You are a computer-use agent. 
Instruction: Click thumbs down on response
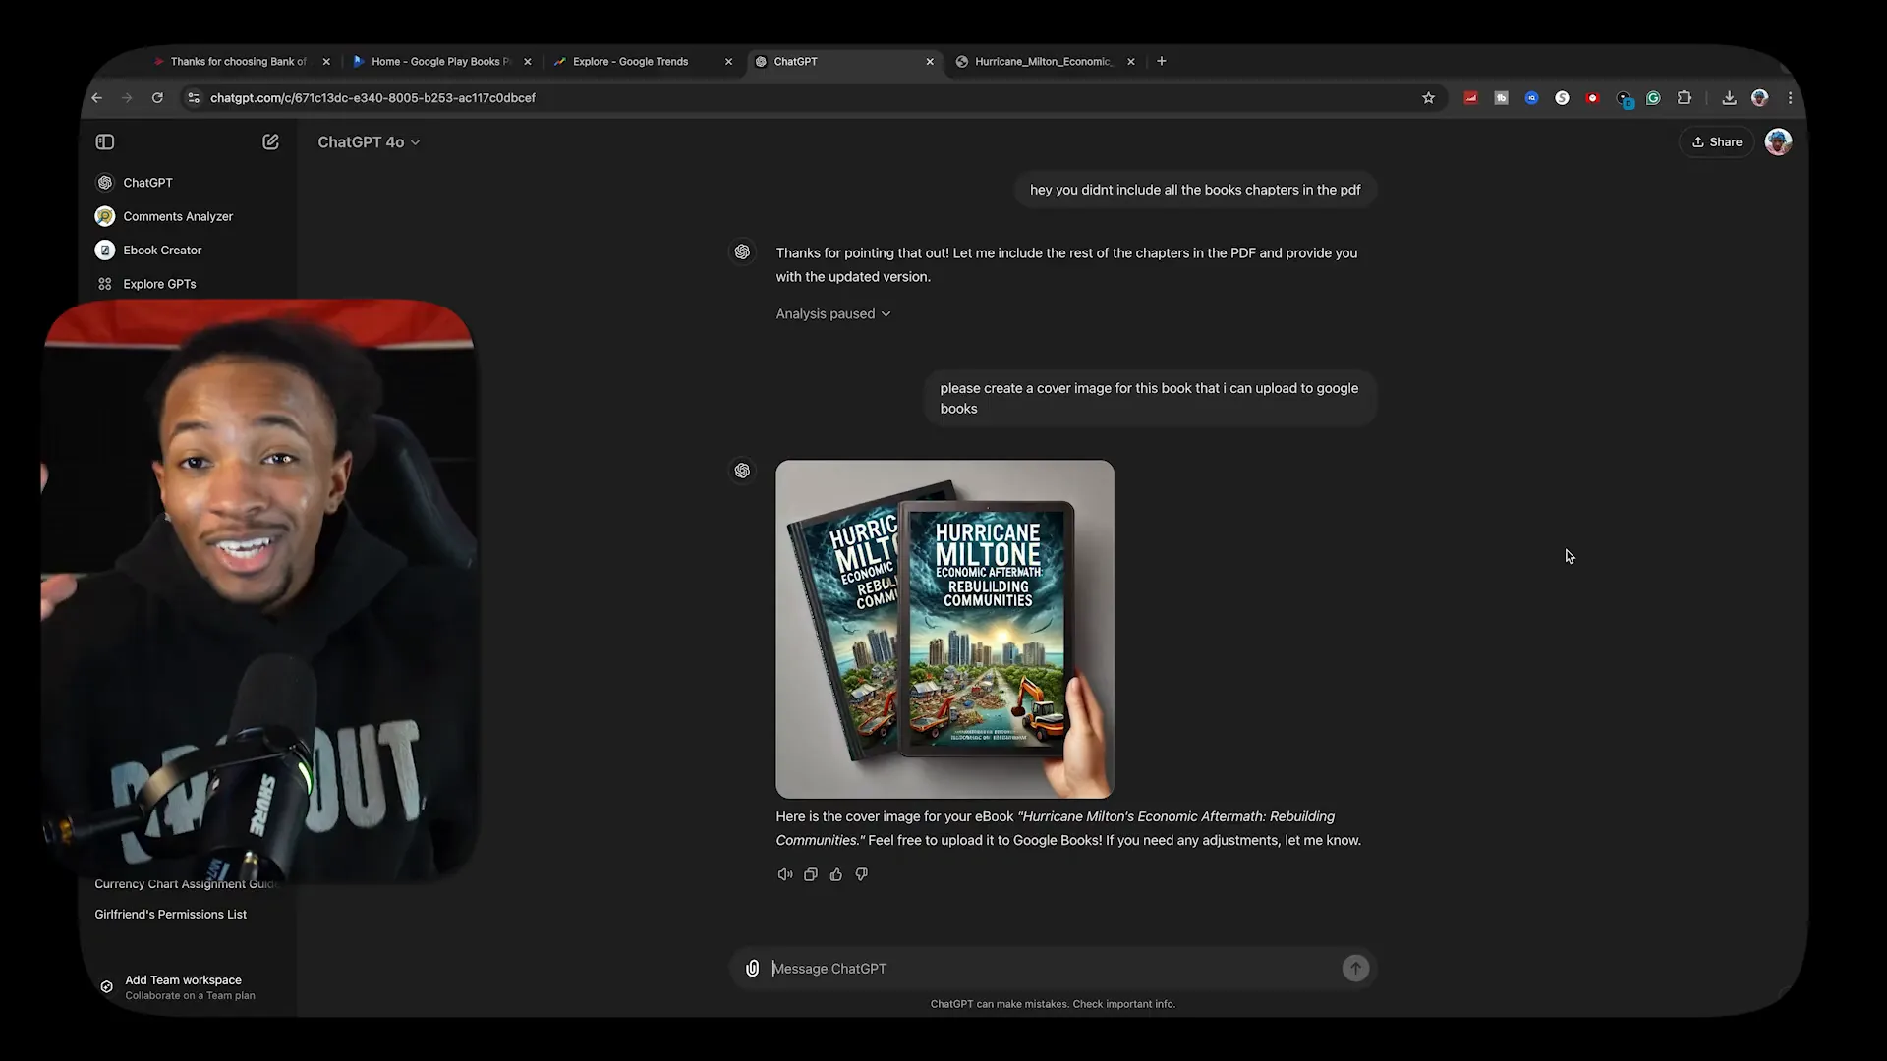click(862, 874)
